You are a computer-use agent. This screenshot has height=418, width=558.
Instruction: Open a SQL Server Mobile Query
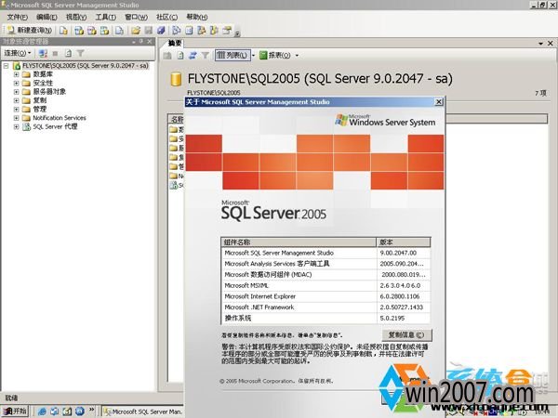(119, 31)
